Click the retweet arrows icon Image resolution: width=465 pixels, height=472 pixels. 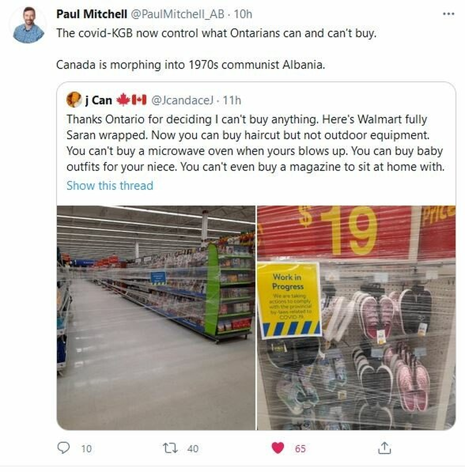(170, 448)
